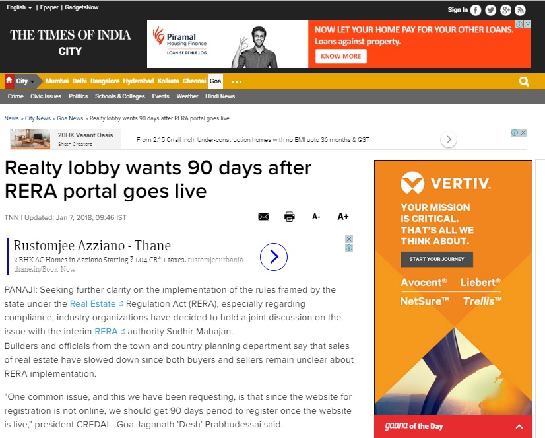Select the Kolkata city tab

(168, 81)
